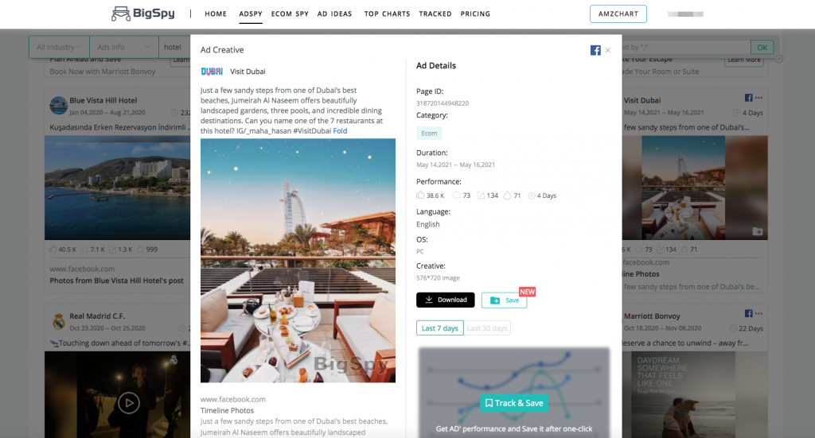Go to the Ecom Spy tab
815x438 pixels.
tap(290, 14)
